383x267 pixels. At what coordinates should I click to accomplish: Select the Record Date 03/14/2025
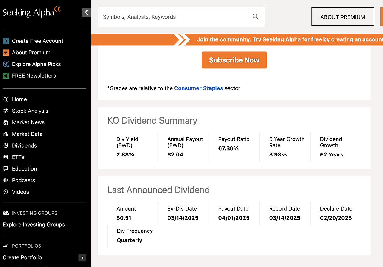tap(285, 218)
